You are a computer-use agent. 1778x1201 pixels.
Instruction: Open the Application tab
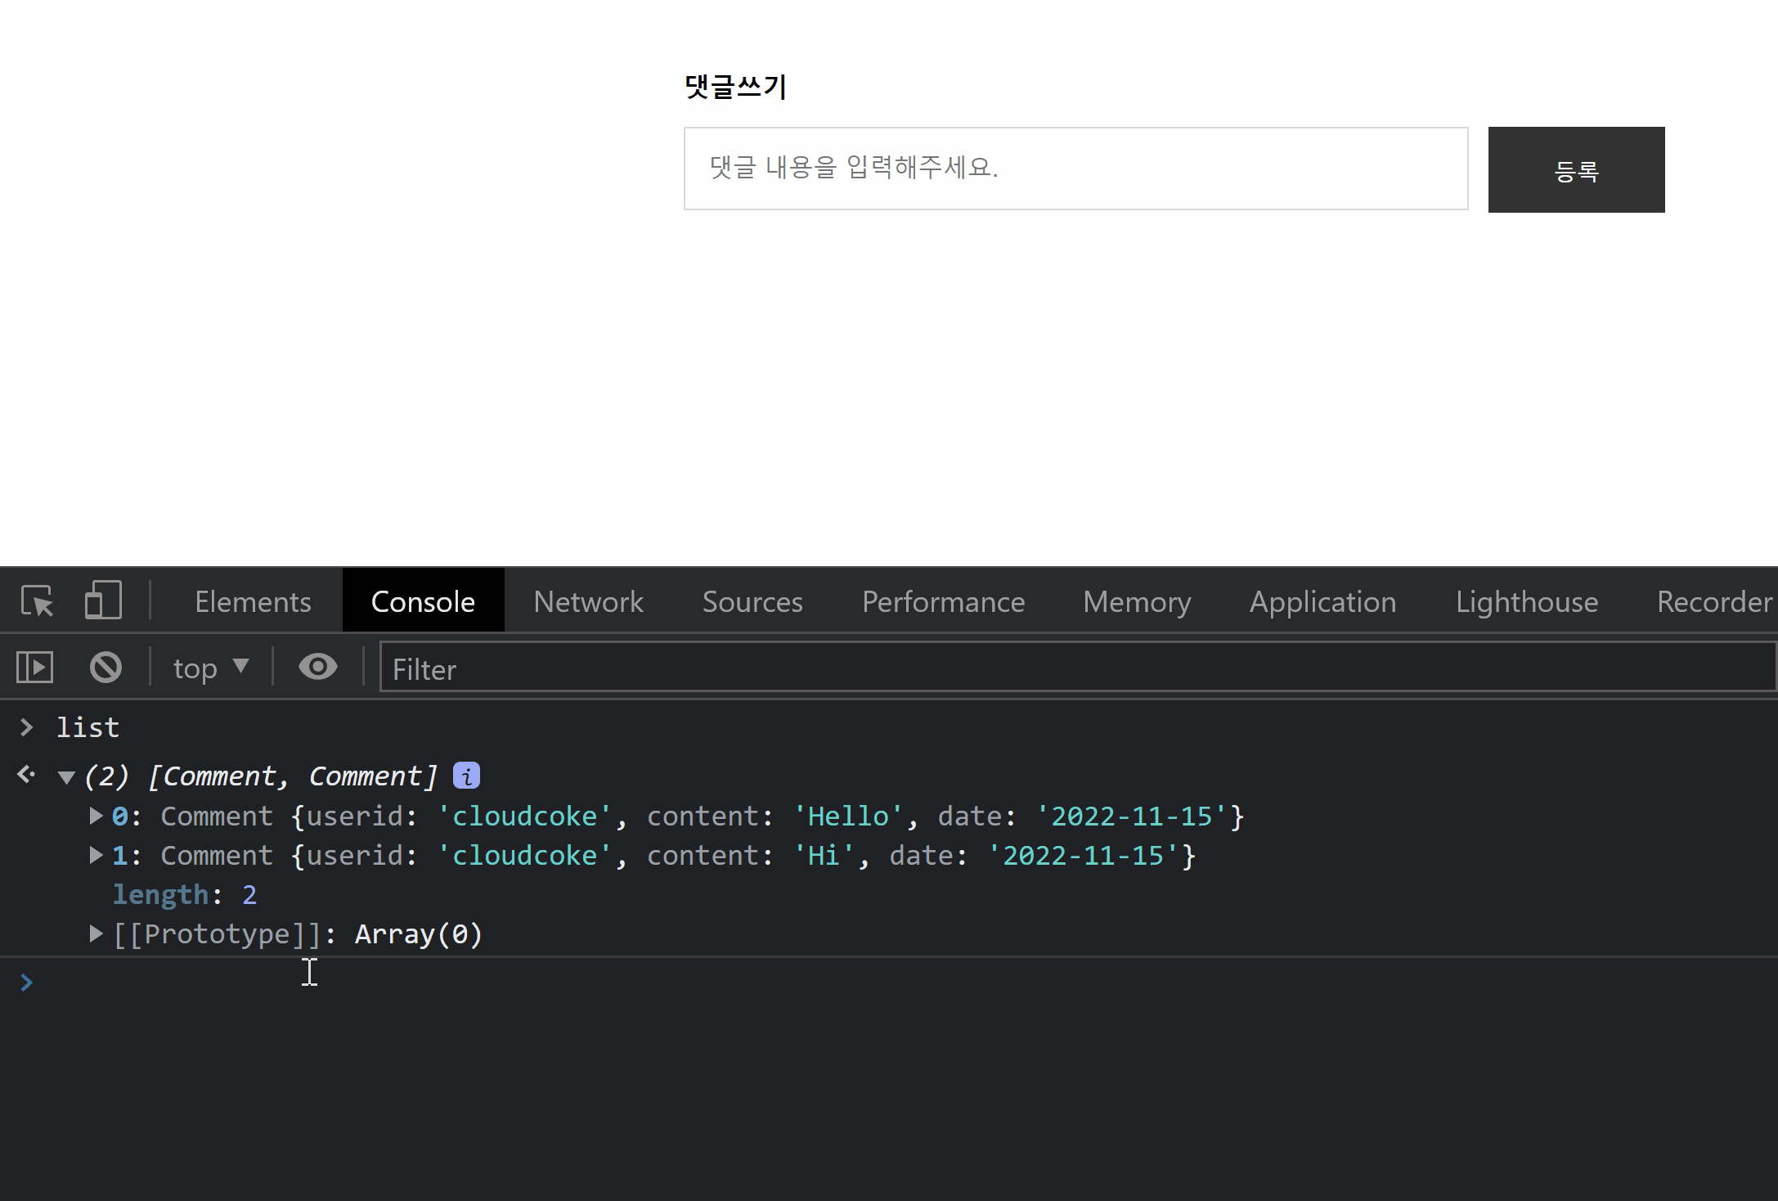(1322, 601)
